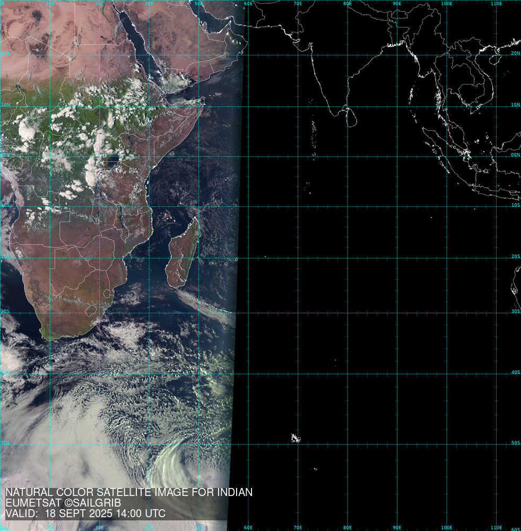
Task: Click the 80E longitude label at bottom
Action: point(348,527)
